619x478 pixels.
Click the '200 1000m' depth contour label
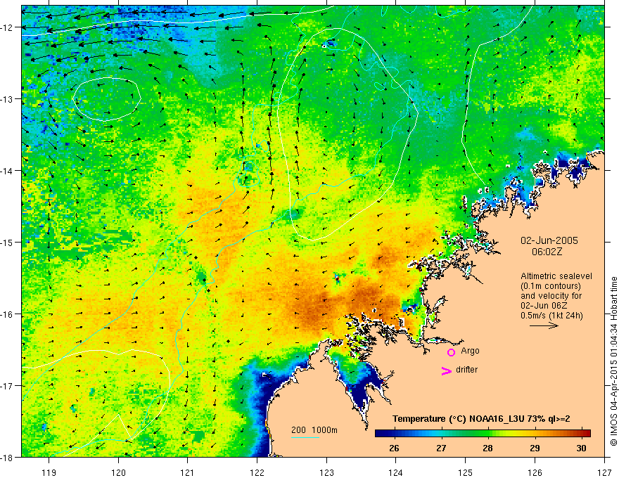click(x=314, y=430)
